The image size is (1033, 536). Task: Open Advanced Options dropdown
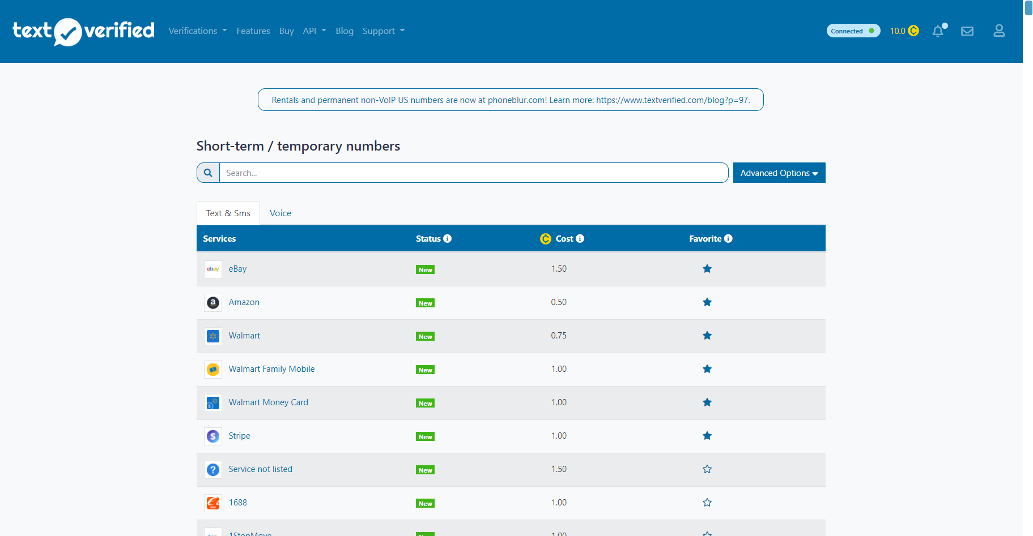tap(779, 173)
